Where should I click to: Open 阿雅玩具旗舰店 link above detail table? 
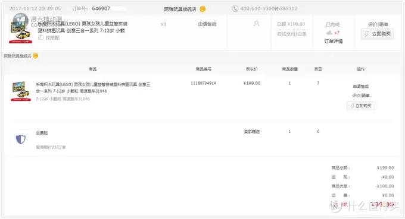coord(17,56)
